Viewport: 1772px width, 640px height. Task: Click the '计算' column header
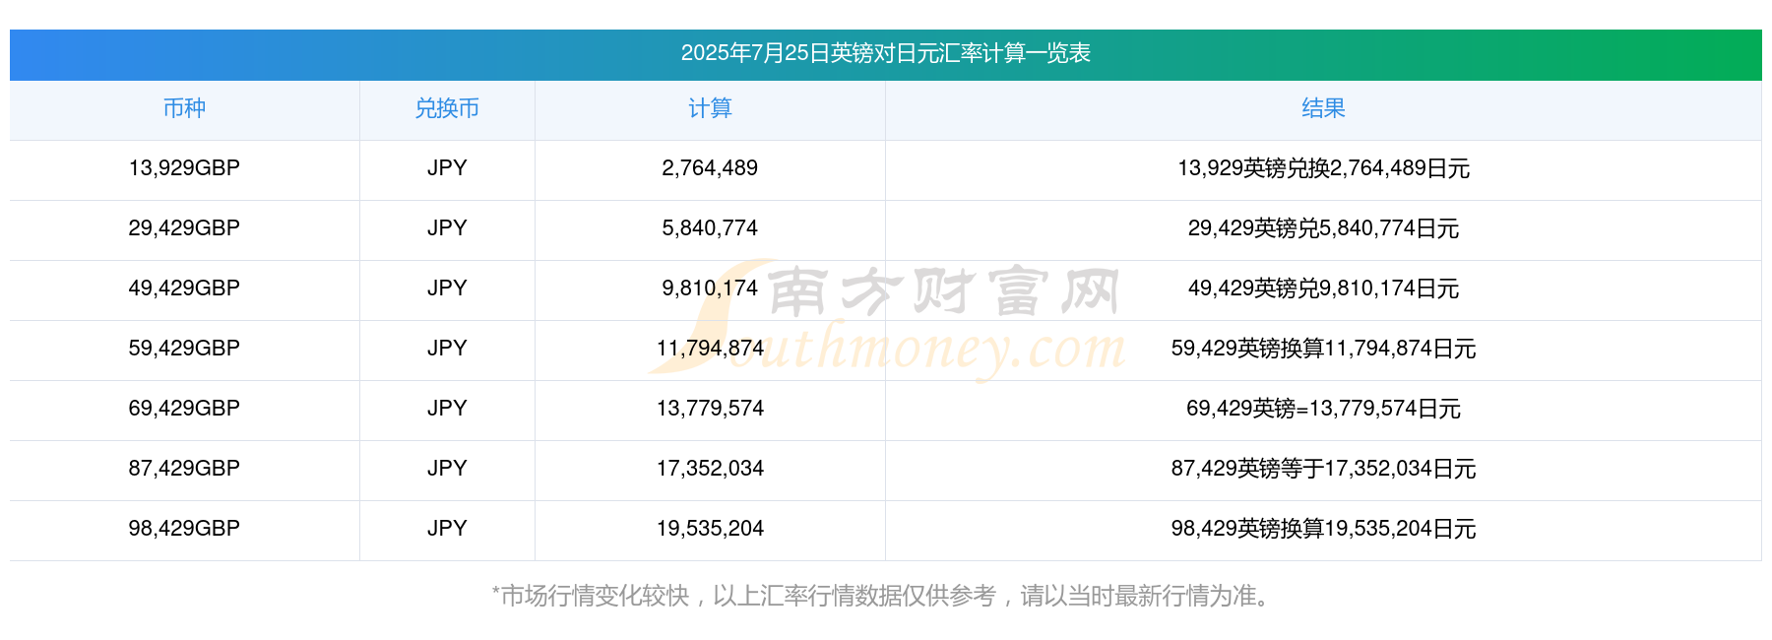(x=710, y=108)
